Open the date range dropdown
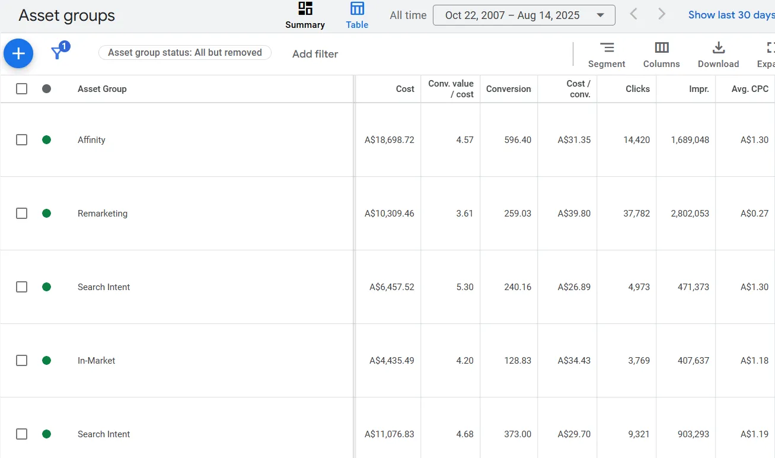This screenshot has height=458, width=775. pos(524,15)
